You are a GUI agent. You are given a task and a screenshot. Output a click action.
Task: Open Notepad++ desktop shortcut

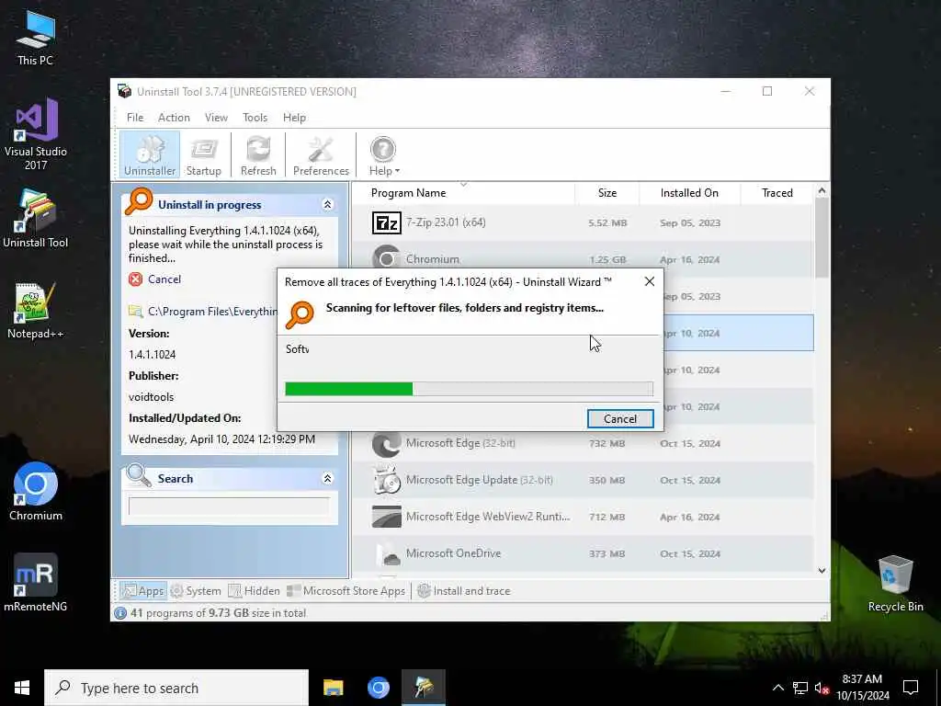tap(35, 311)
